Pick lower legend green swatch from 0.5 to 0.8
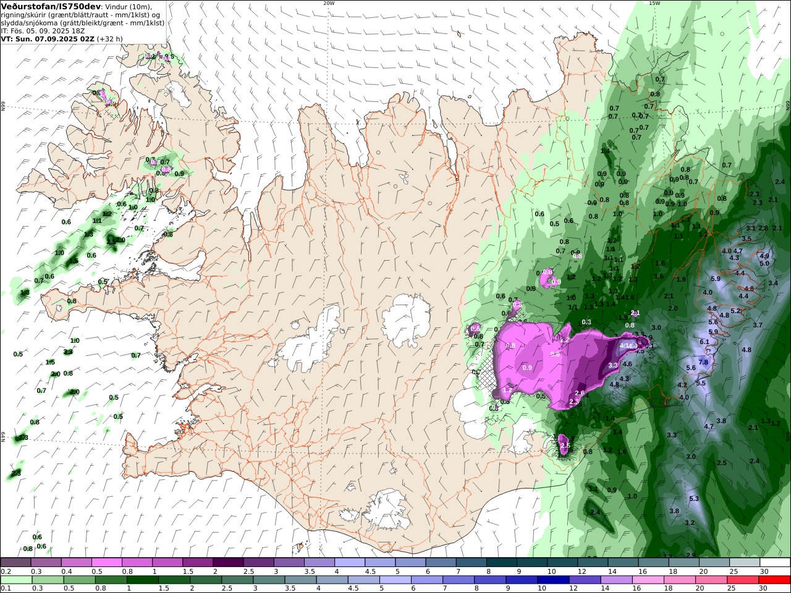 tap(79, 580)
